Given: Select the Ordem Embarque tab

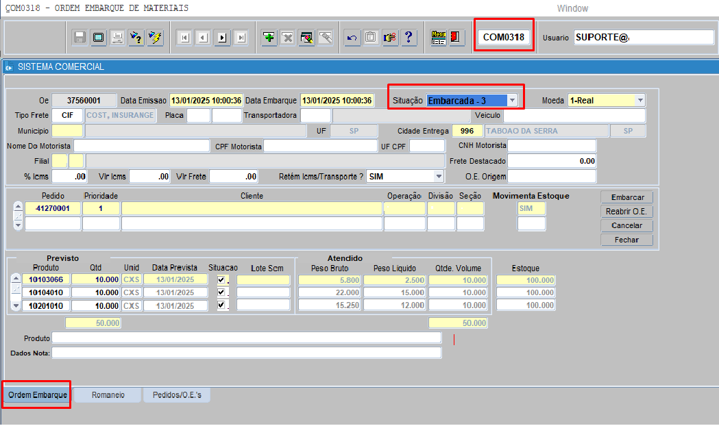Looking at the screenshot, I should coord(38,395).
